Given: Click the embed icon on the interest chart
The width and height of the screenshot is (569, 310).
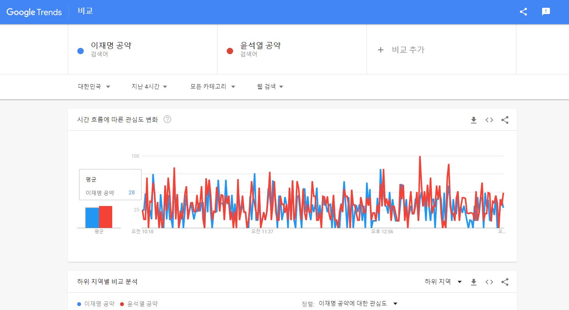Looking at the screenshot, I should [489, 120].
